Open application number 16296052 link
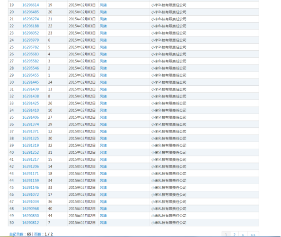The width and height of the screenshot is (281, 237). pyautogui.click(x=30, y=33)
